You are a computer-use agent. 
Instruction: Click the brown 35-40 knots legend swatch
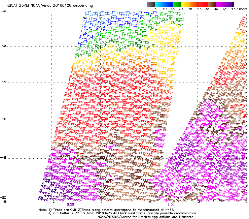pos(212,4)
